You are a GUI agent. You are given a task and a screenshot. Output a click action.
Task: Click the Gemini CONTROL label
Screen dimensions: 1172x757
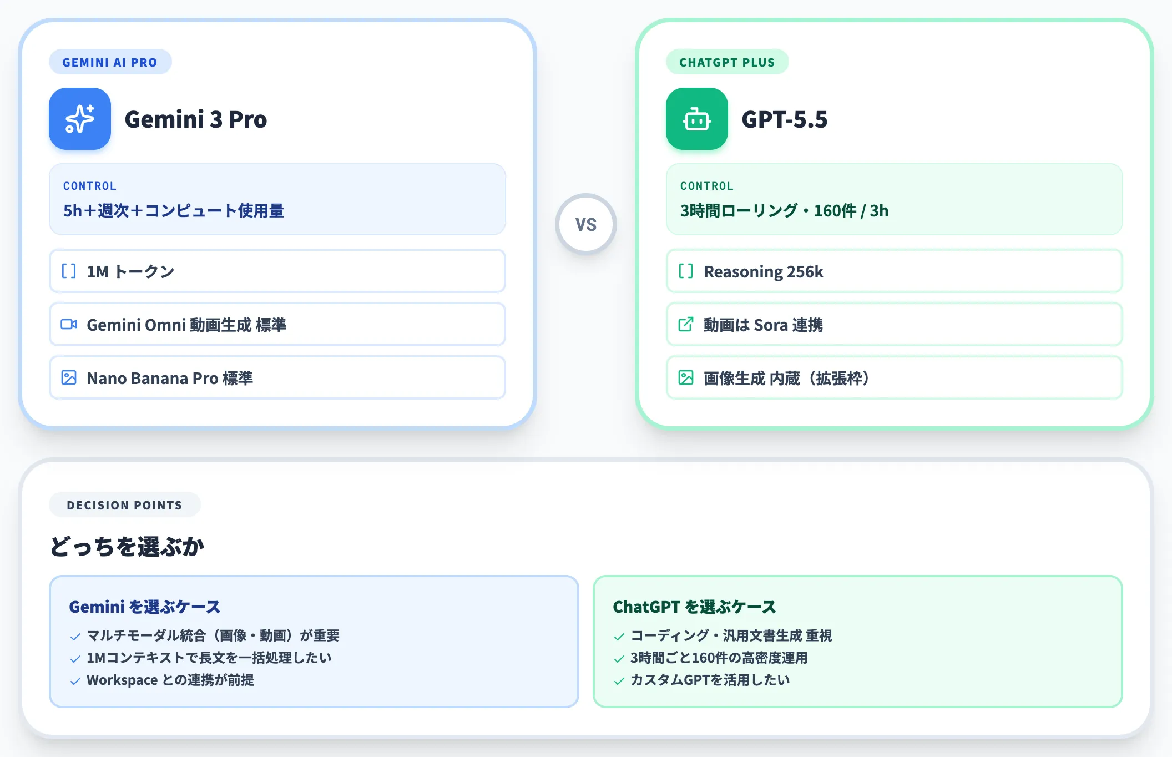coord(90,186)
